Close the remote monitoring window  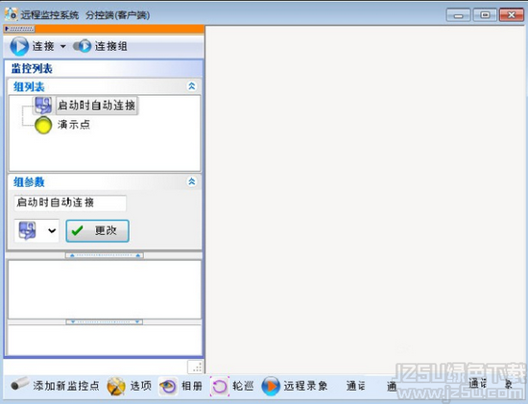pyautogui.click(x=511, y=15)
